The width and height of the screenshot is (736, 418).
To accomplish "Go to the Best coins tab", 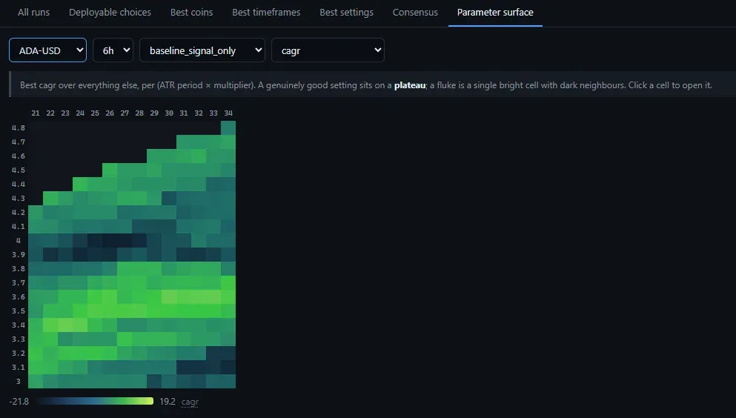I will (191, 12).
